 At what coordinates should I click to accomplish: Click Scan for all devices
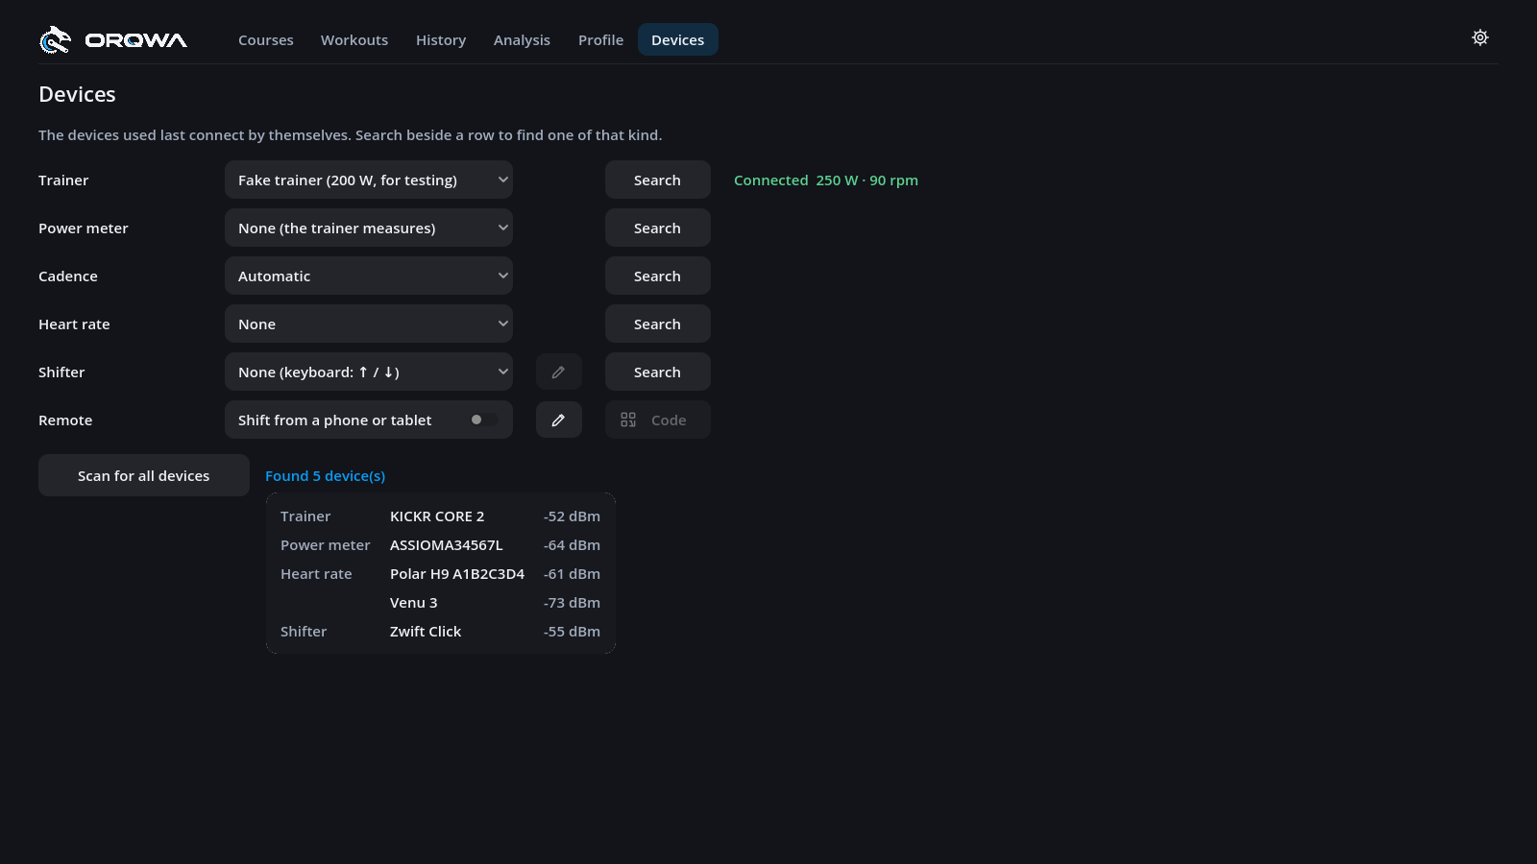[144, 475]
